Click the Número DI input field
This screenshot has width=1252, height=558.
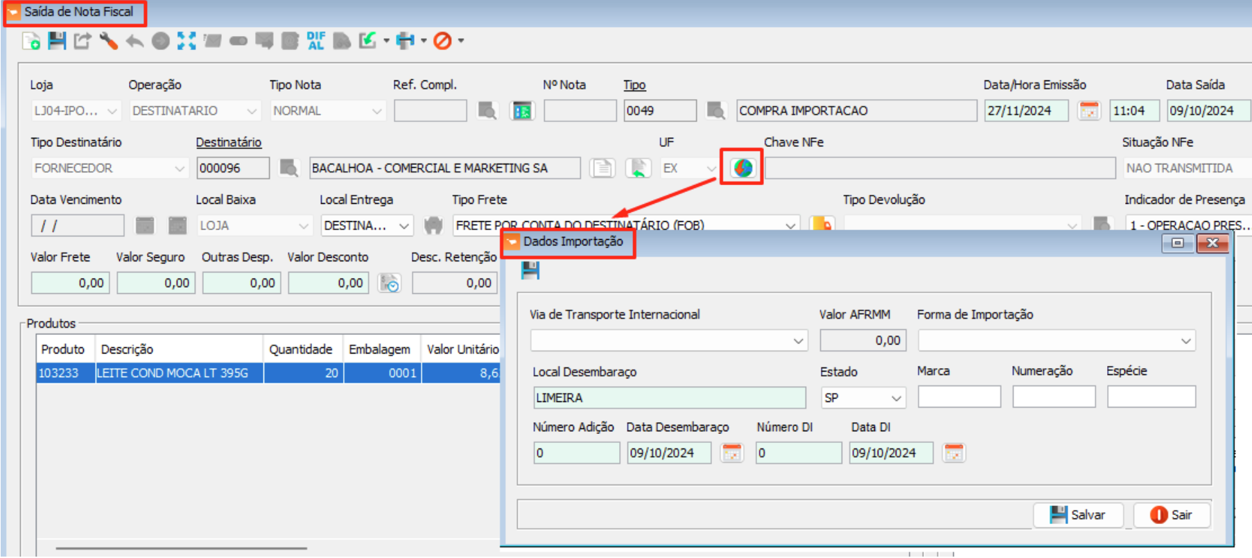coord(798,453)
